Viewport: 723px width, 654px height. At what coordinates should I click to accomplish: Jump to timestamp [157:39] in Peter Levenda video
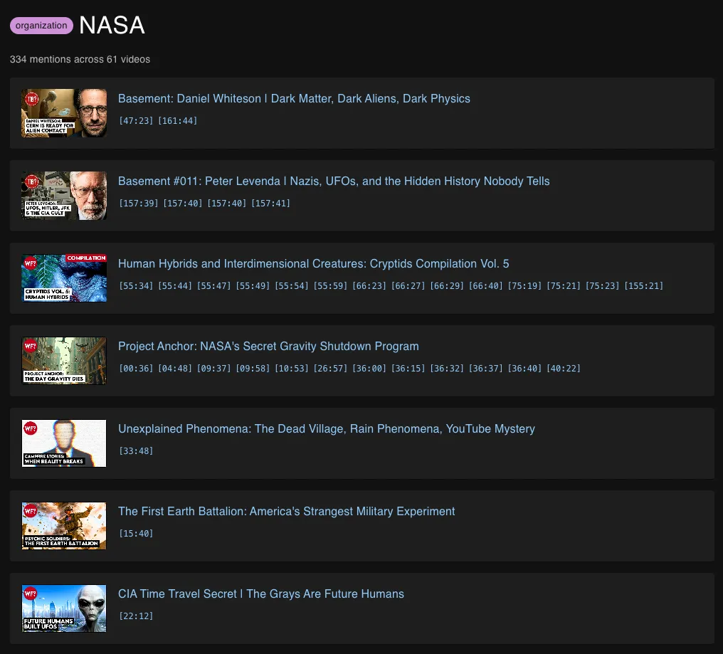(x=139, y=204)
